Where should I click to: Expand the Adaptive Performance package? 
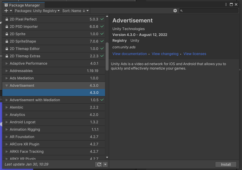(x=7, y=63)
